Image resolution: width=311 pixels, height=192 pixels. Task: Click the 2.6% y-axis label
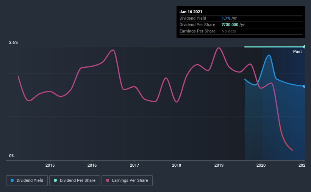point(13,43)
